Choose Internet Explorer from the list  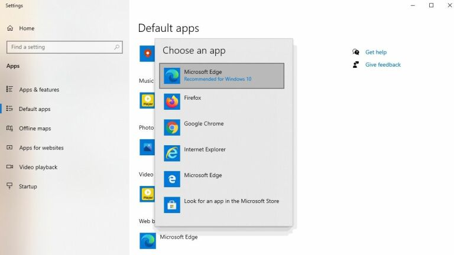(x=222, y=153)
